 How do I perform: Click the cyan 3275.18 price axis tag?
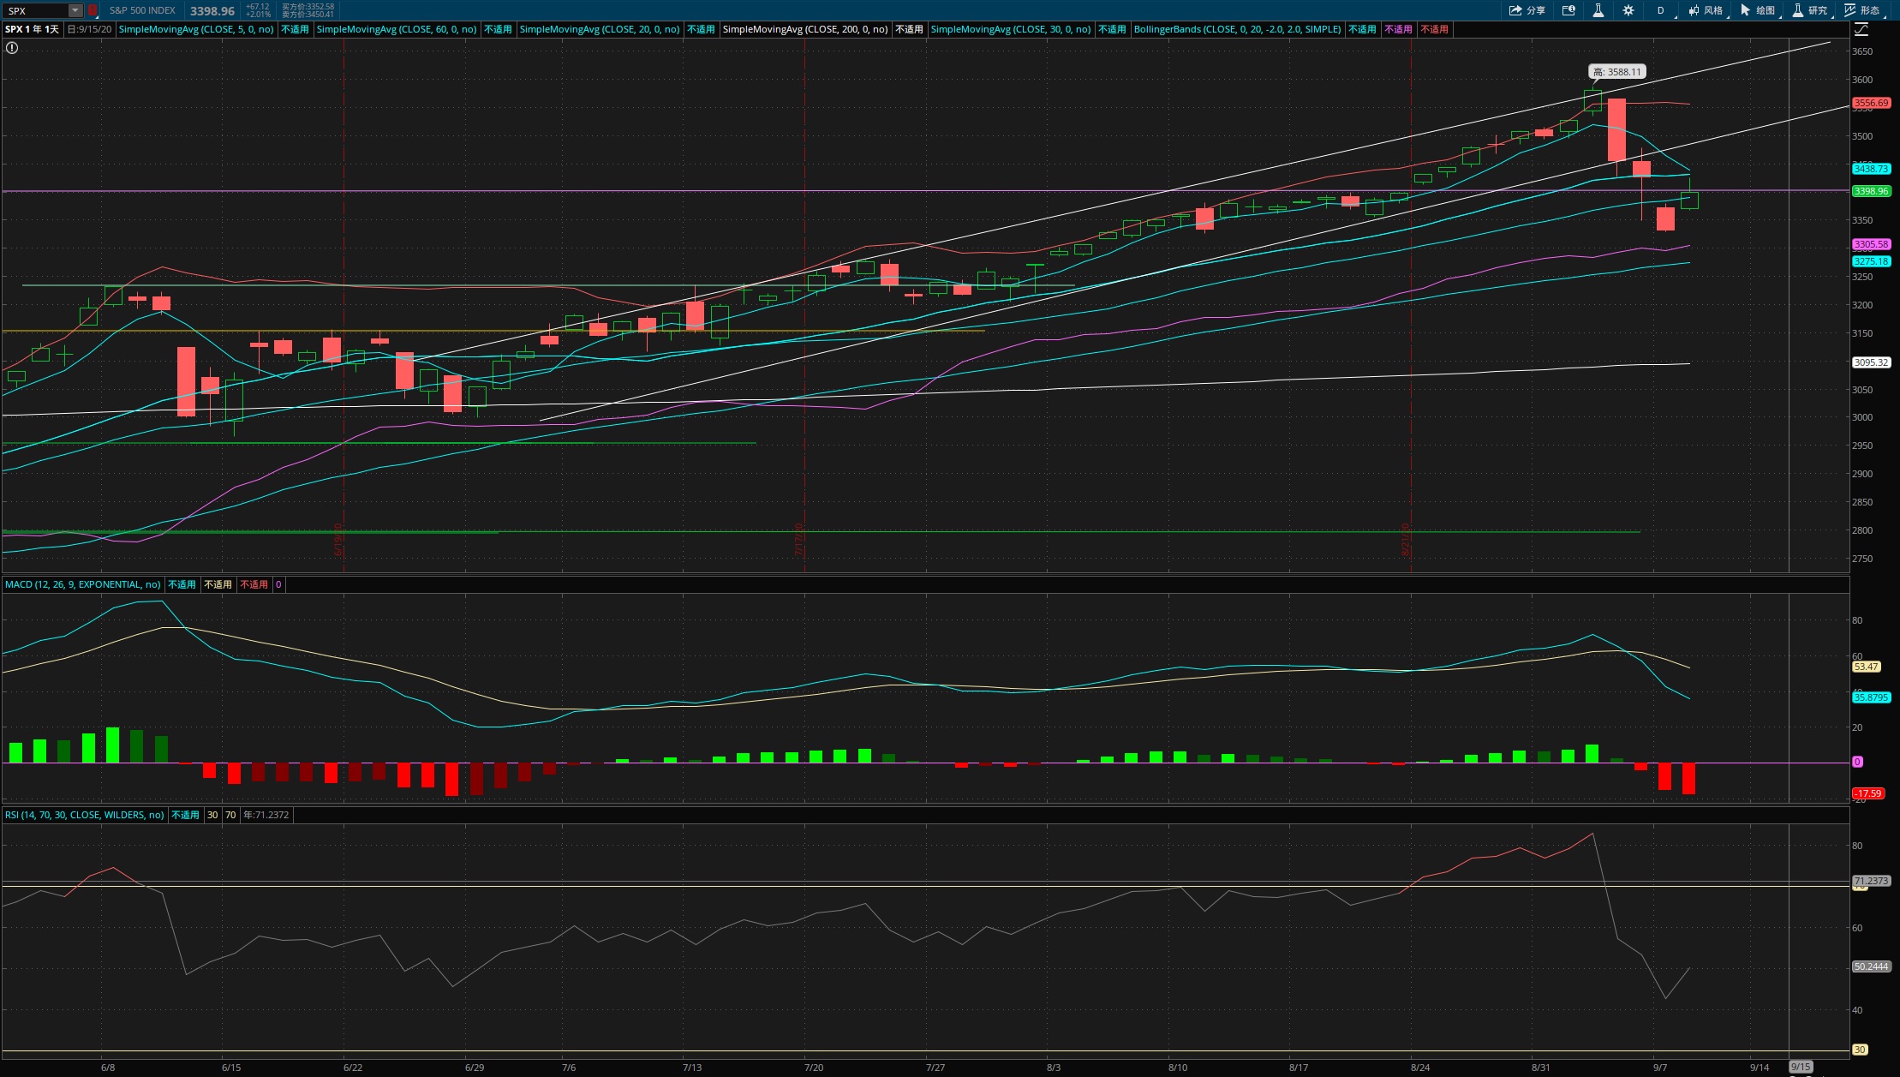1871,261
